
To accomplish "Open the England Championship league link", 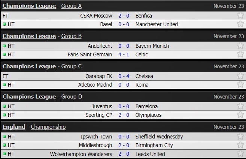I will pos(48,127).
